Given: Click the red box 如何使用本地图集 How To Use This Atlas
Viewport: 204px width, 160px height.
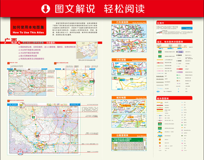Looking at the screenshot, I should (28, 26).
